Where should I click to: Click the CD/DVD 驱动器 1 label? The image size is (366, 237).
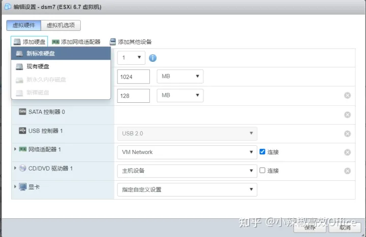tap(50, 168)
